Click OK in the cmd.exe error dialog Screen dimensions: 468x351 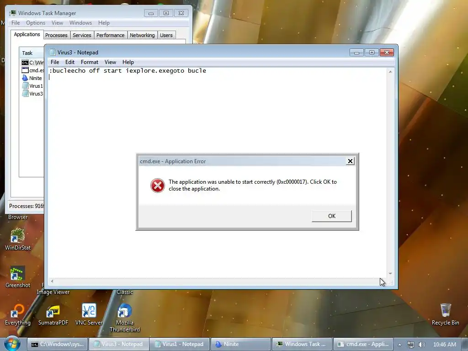pyautogui.click(x=332, y=216)
